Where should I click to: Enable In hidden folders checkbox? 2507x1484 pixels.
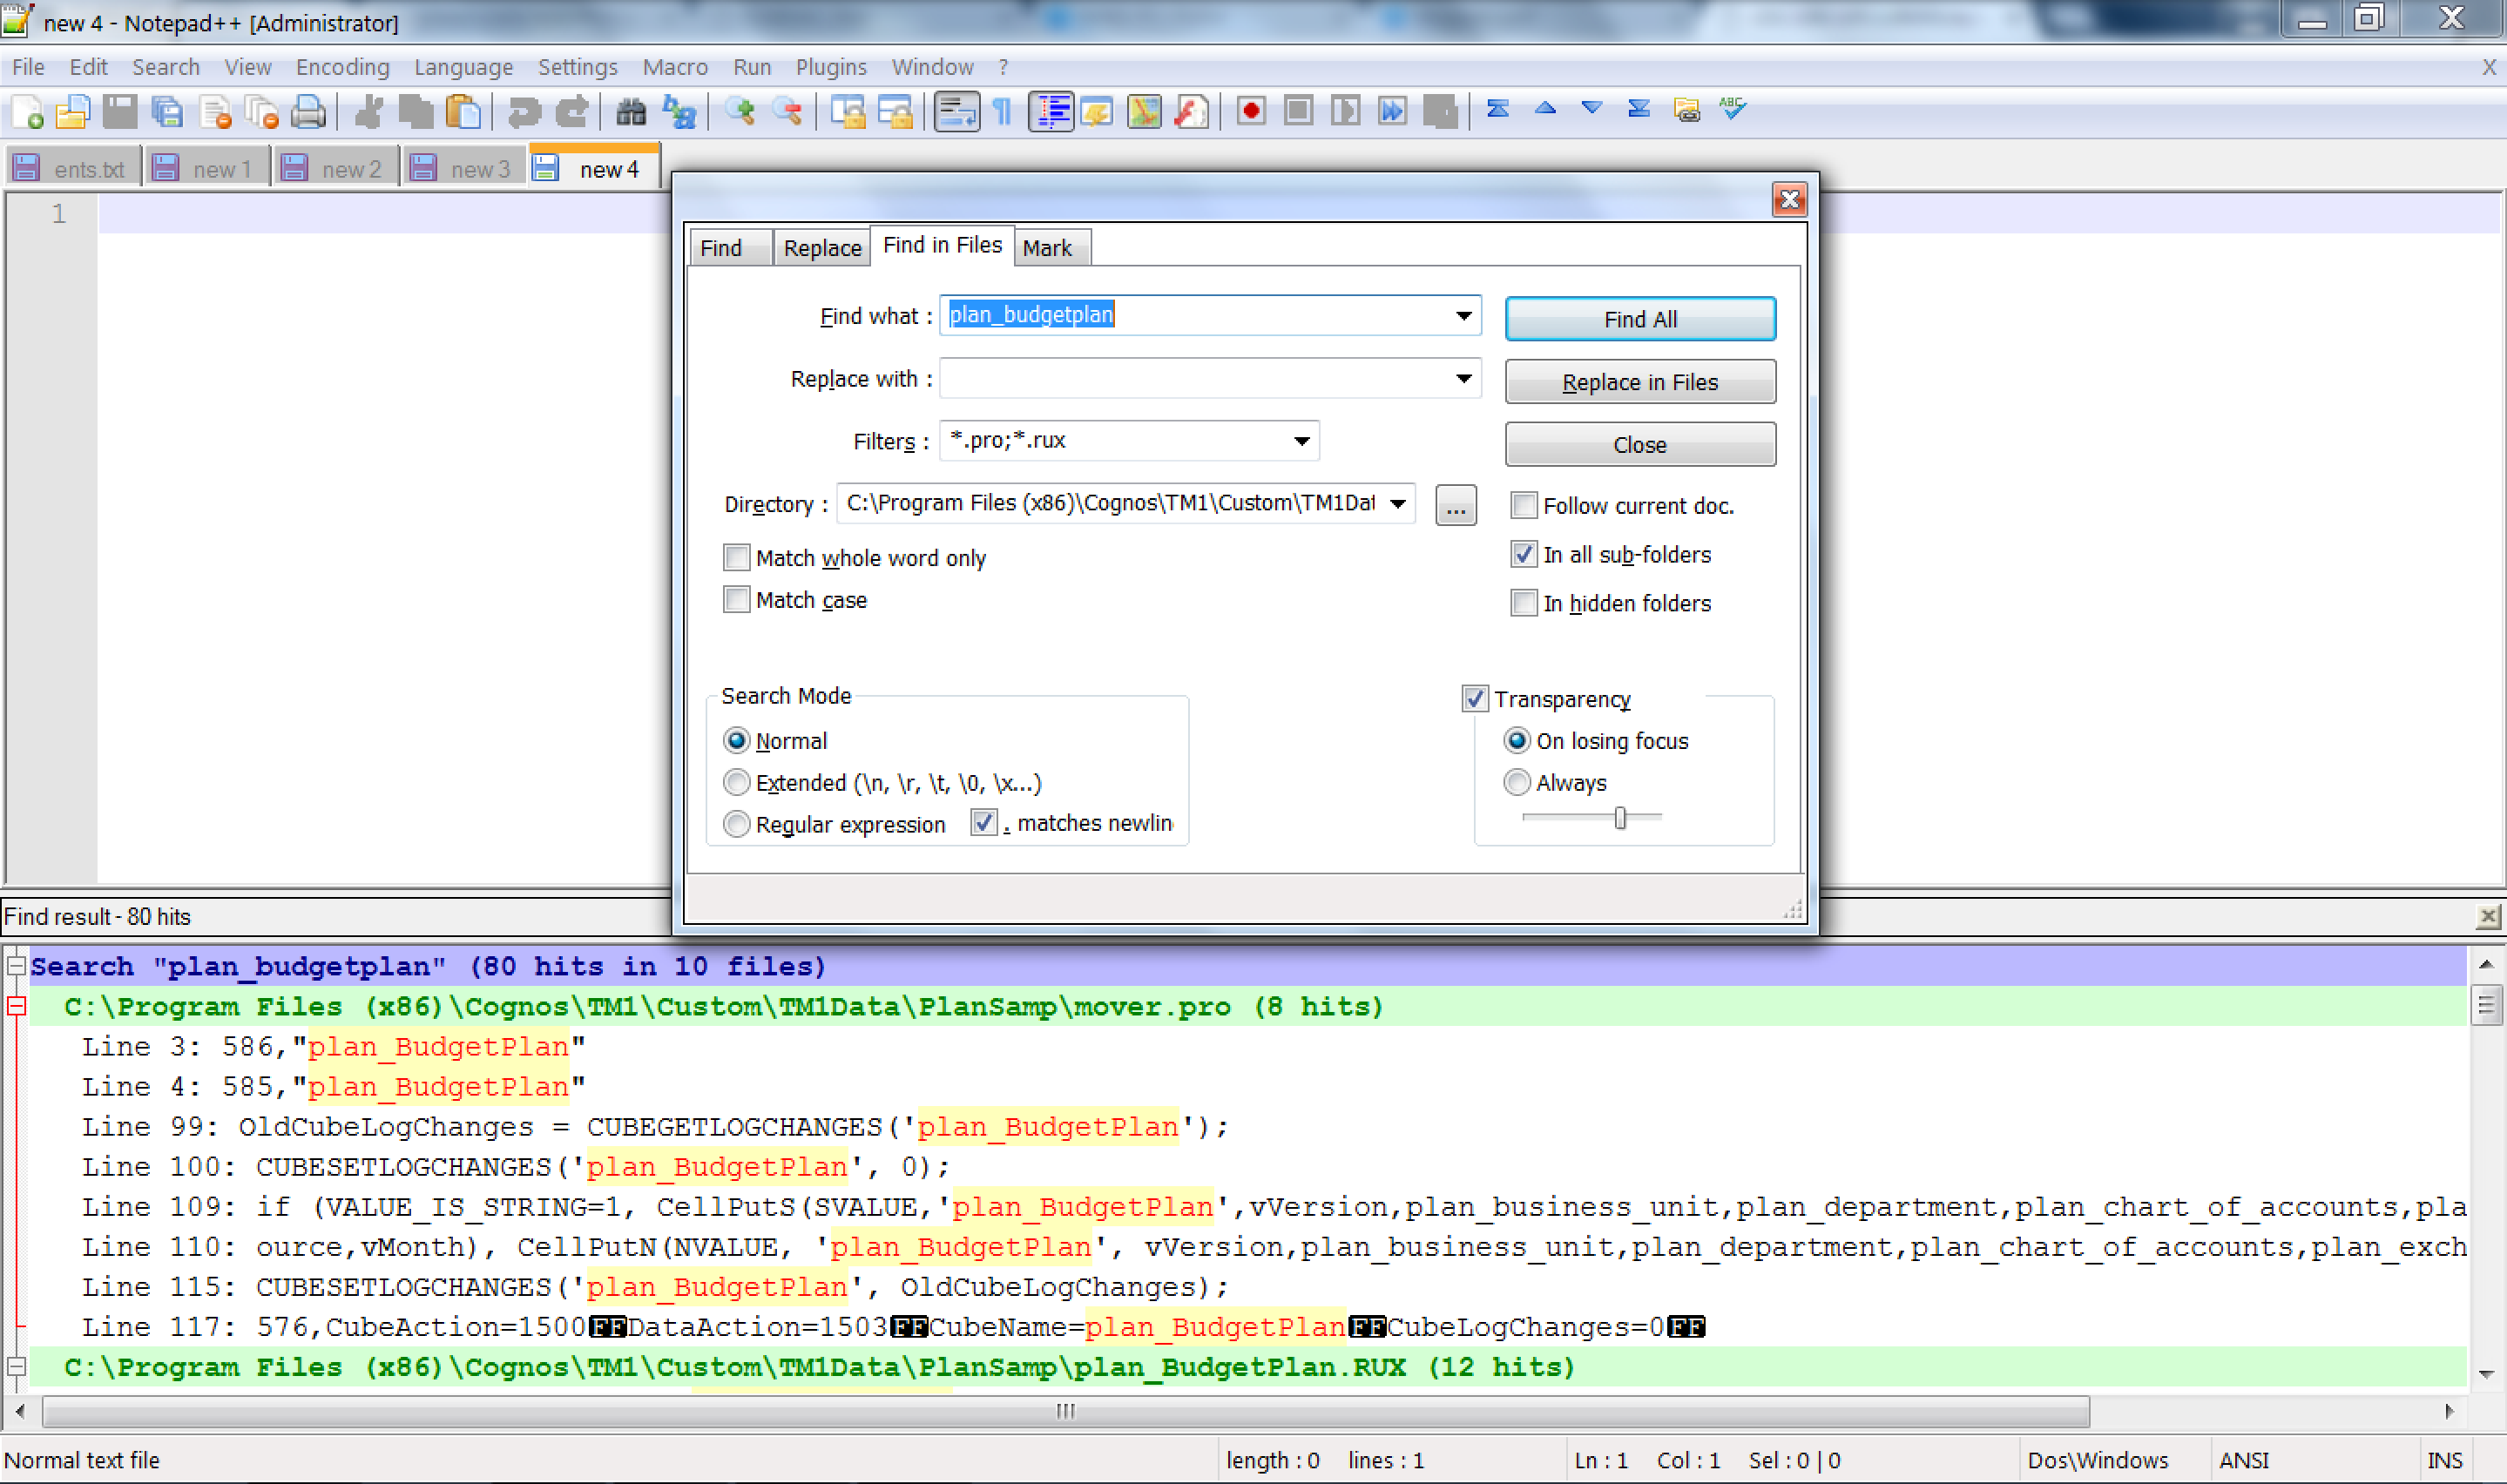[1521, 603]
